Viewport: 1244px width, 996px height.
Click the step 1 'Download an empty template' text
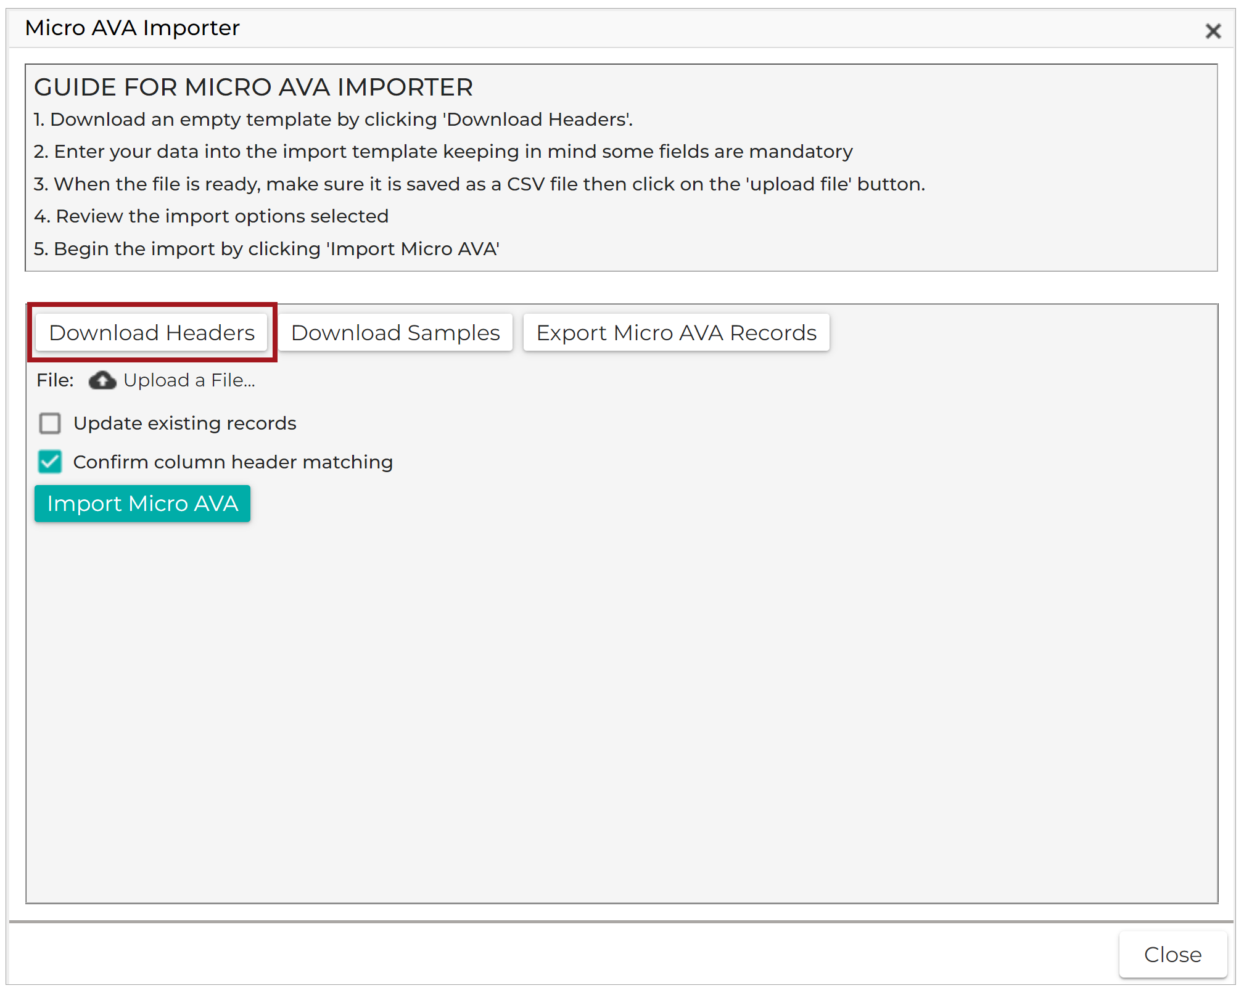click(333, 119)
